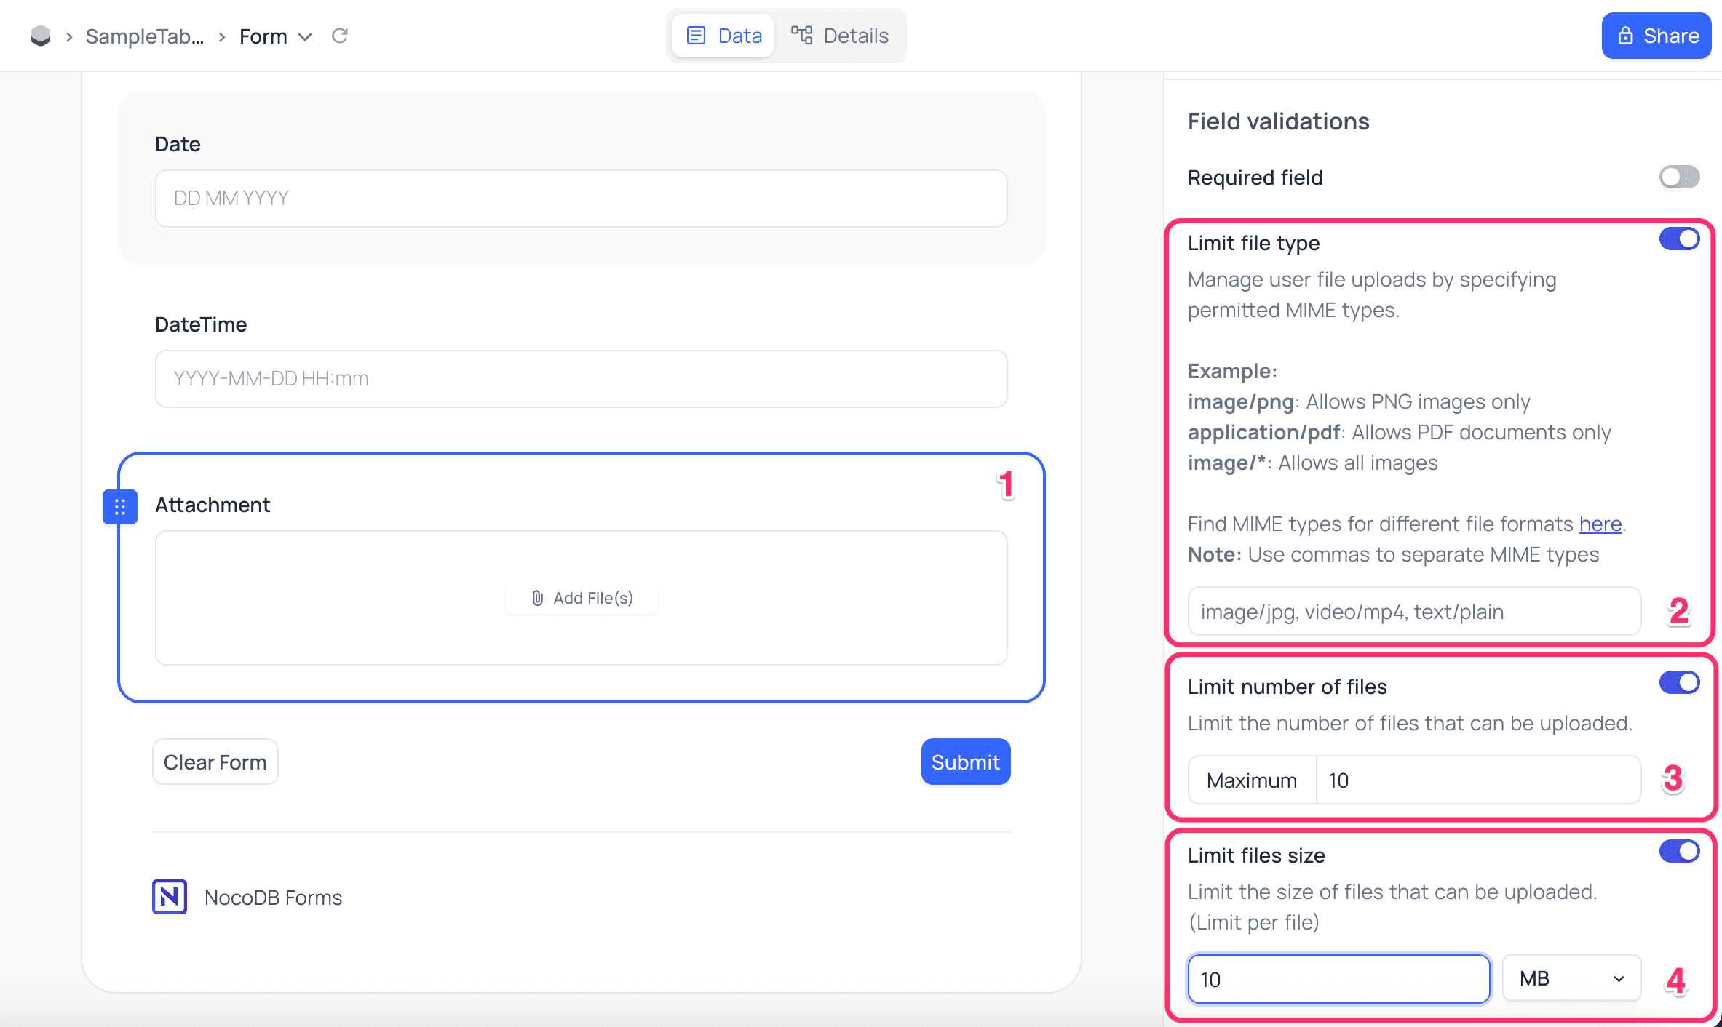Click the paperclip icon in Add File(s)
This screenshot has height=1027, width=1722.
coord(538,597)
